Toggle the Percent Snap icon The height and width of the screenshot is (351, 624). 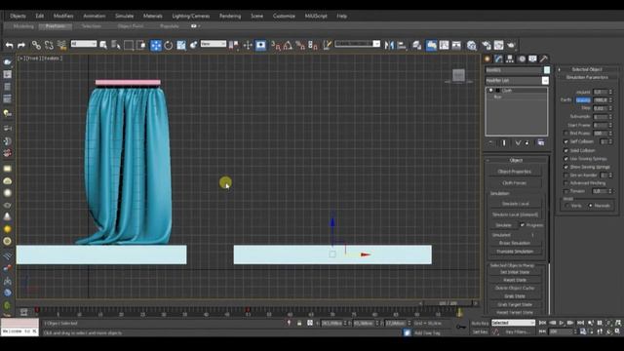click(x=300, y=46)
